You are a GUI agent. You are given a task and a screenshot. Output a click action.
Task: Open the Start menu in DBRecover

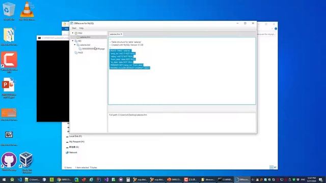click(x=74, y=28)
